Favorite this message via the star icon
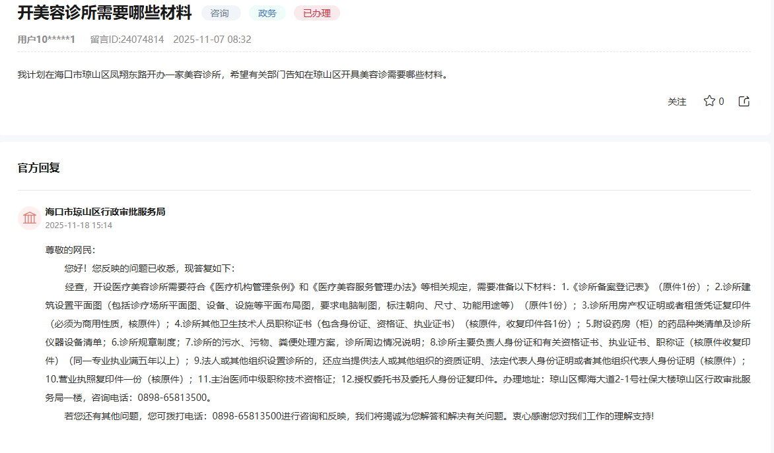Image resolution: width=774 pixels, height=453 pixels. pyautogui.click(x=708, y=101)
